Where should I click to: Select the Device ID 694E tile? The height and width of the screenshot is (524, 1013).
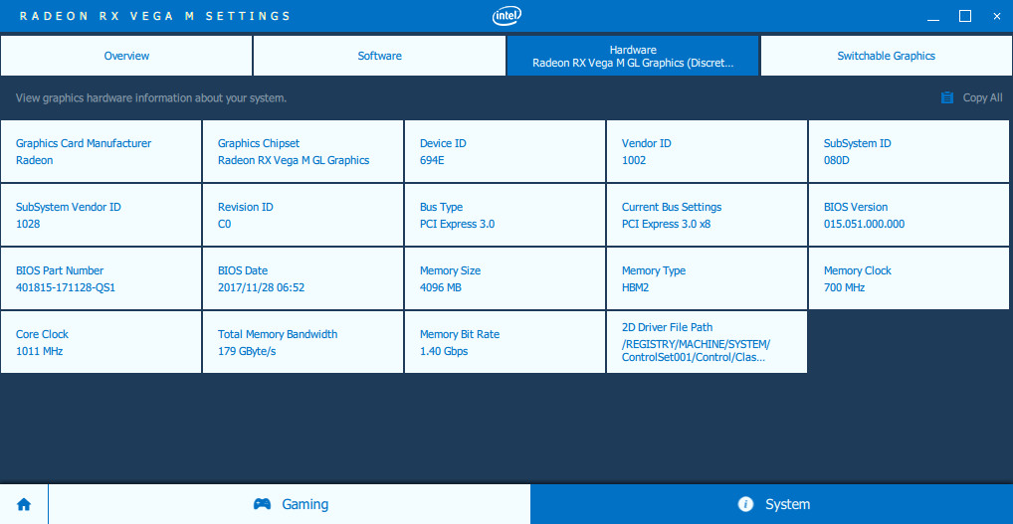(506, 151)
